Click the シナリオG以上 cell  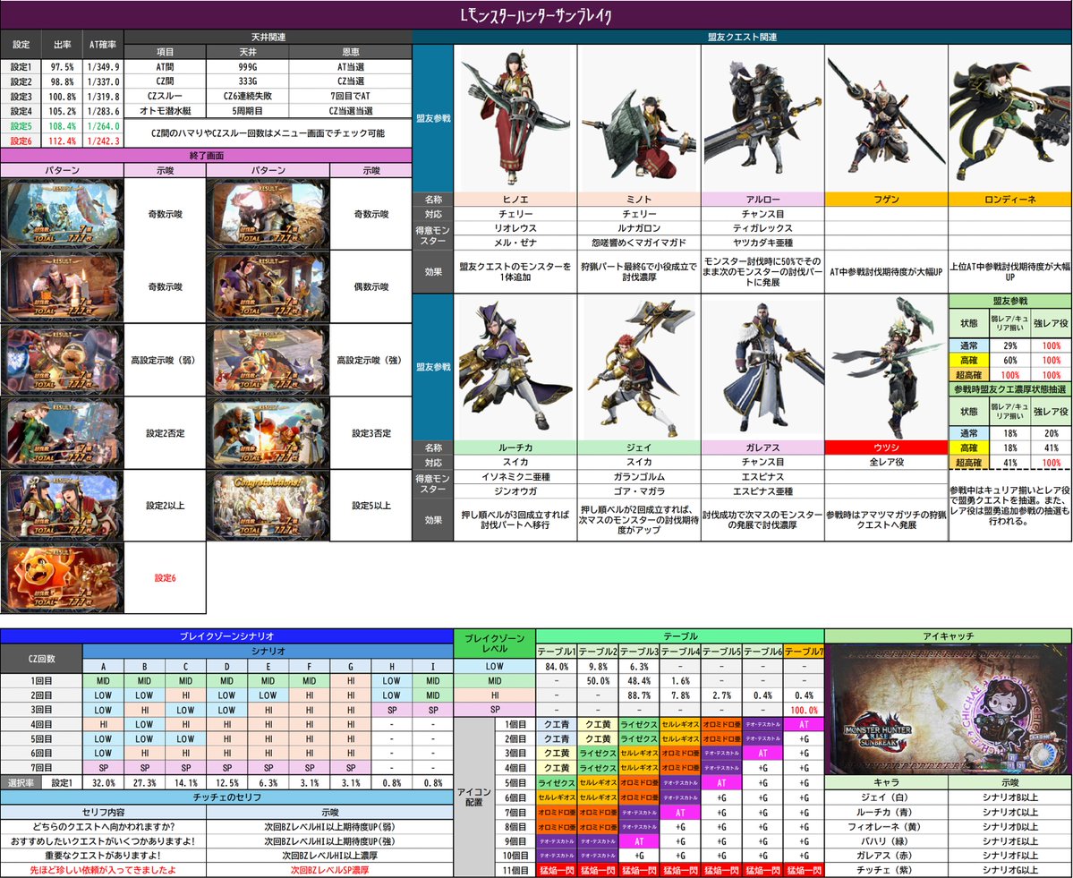pos(1010,871)
